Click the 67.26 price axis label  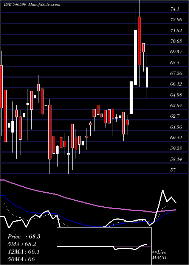pyautogui.click(x=176, y=73)
